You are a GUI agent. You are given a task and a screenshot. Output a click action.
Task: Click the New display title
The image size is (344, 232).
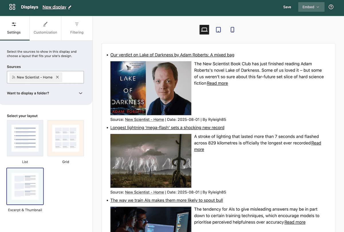click(54, 7)
